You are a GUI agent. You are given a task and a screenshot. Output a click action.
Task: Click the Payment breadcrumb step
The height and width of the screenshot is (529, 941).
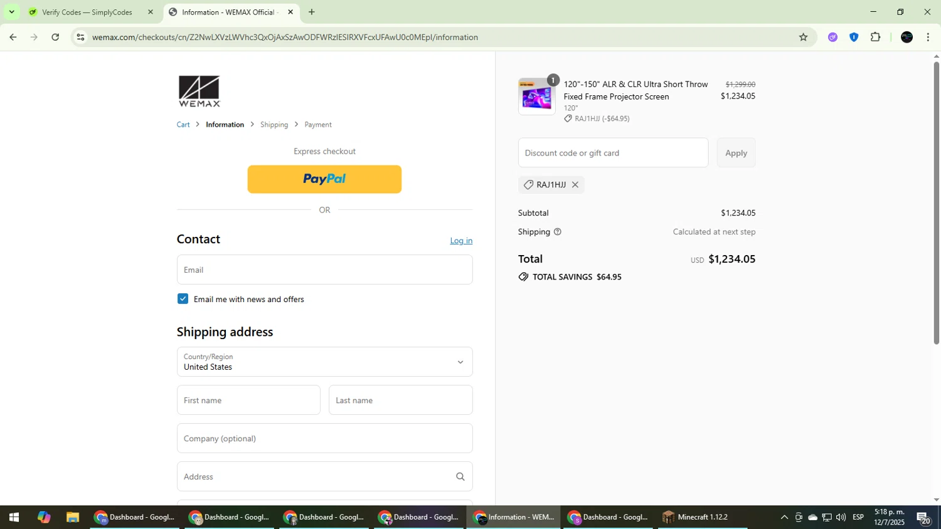click(318, 125)
